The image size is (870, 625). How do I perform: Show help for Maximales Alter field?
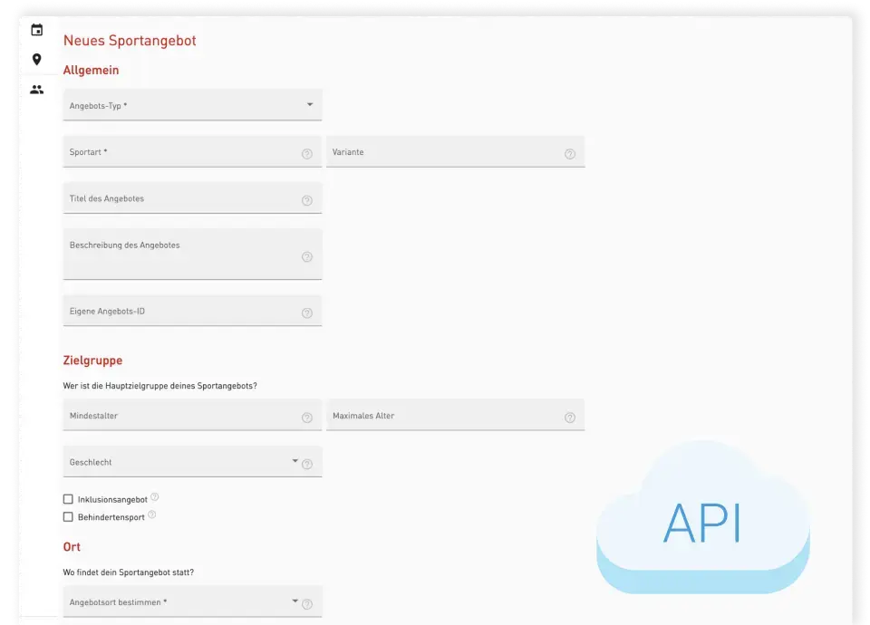[x=570, y=418]
